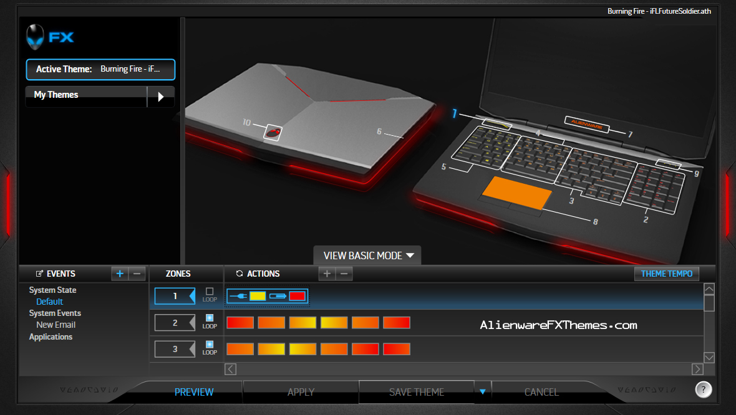The image size is (736, 415).
Task: Select the System State category
Action: pyautogui.click(x=52, y=290)
